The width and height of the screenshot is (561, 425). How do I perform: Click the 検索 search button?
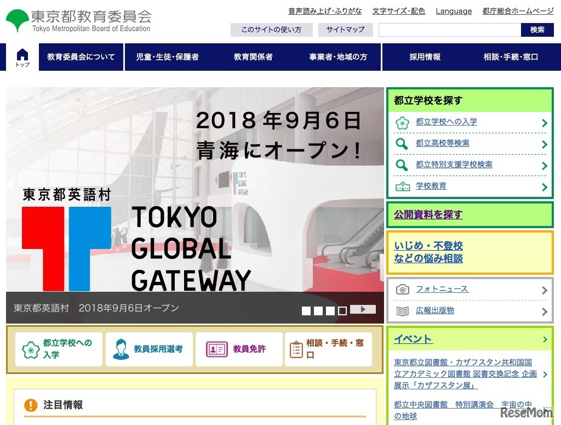pos(537,30)
